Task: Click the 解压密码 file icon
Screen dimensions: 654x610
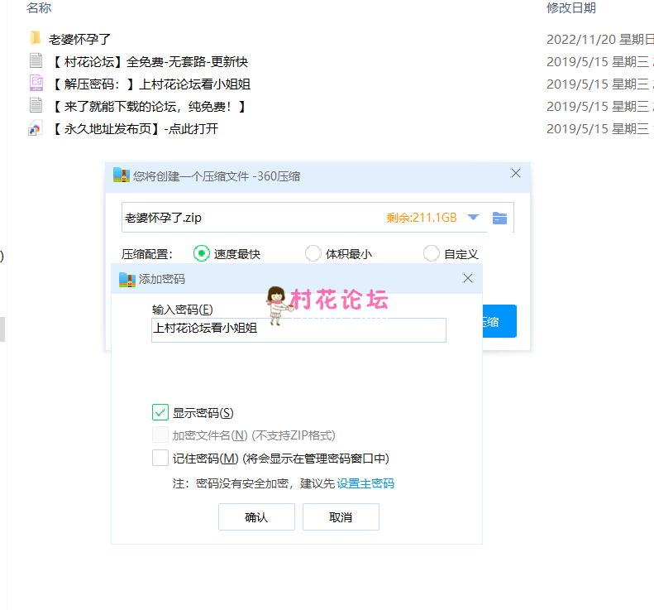Action: point(36,83)
